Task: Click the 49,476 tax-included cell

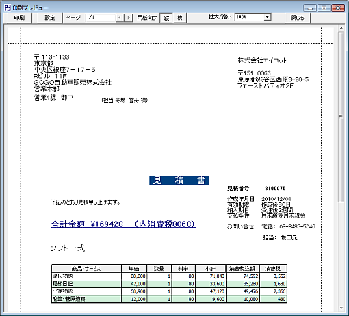Action: 243,291
